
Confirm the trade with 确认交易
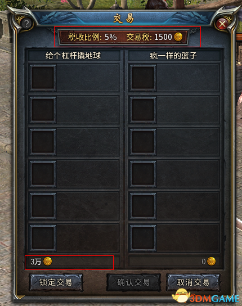133,282
